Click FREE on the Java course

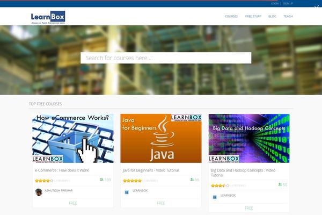pos(161,203)
